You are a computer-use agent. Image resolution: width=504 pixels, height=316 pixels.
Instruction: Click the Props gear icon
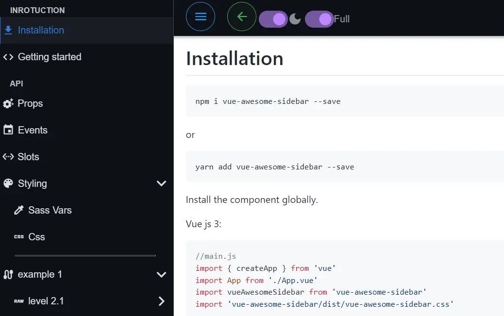click(8, 103)
